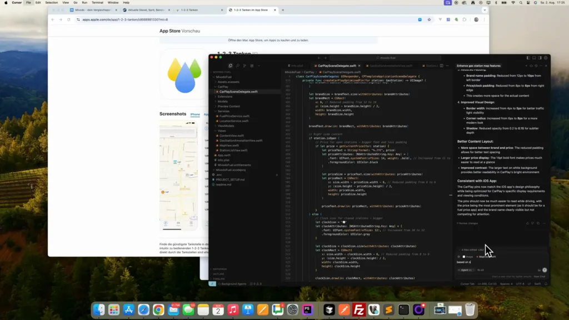This screenshot has width=569, height=320.
Task: Open Sublime Text from the Dock
Action: click(388, 309)
